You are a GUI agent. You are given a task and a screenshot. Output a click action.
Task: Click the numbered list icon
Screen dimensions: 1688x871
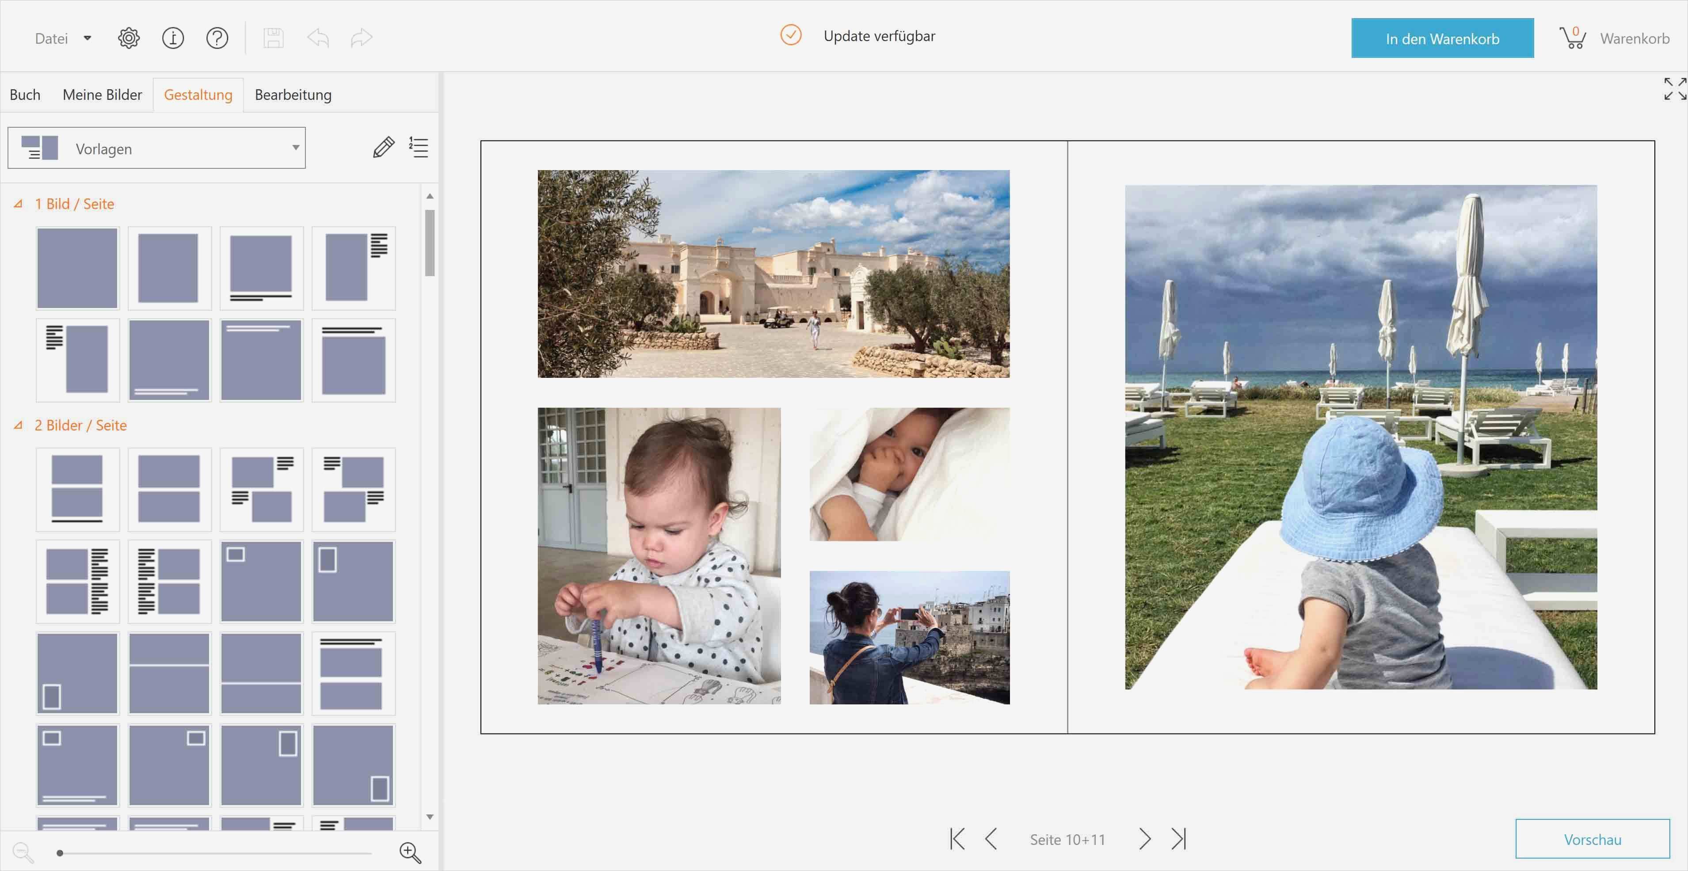[x=419, y=148]
